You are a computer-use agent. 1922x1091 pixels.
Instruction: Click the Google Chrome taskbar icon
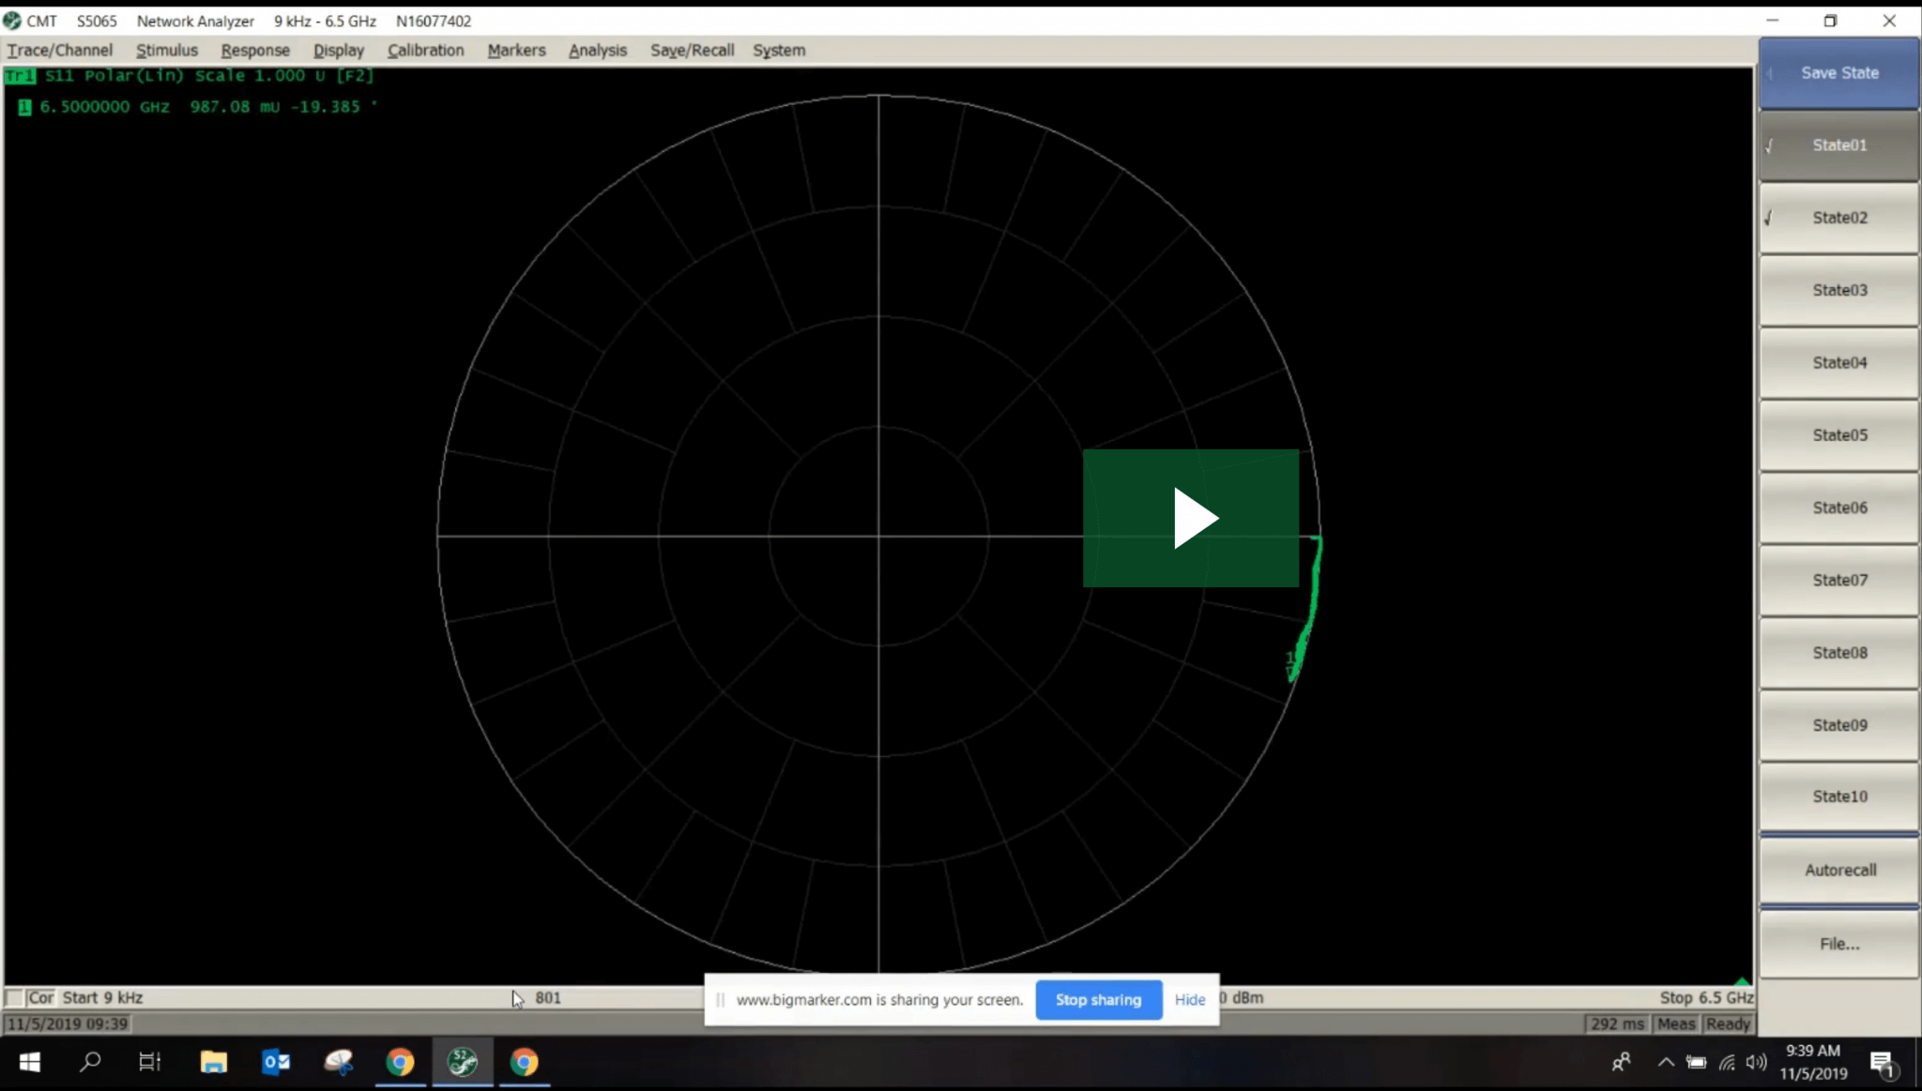[x=399, y=1061]
